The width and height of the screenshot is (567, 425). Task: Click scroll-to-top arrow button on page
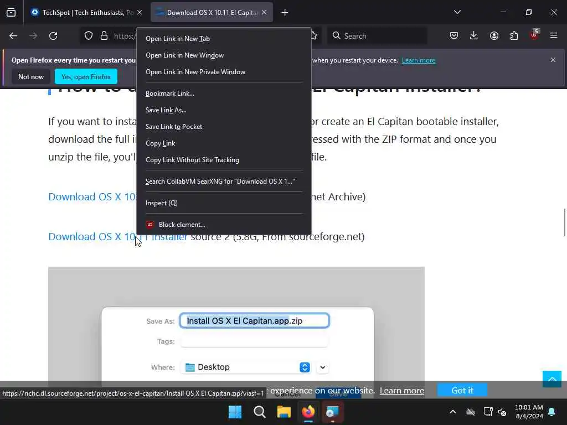coord(552,379)
